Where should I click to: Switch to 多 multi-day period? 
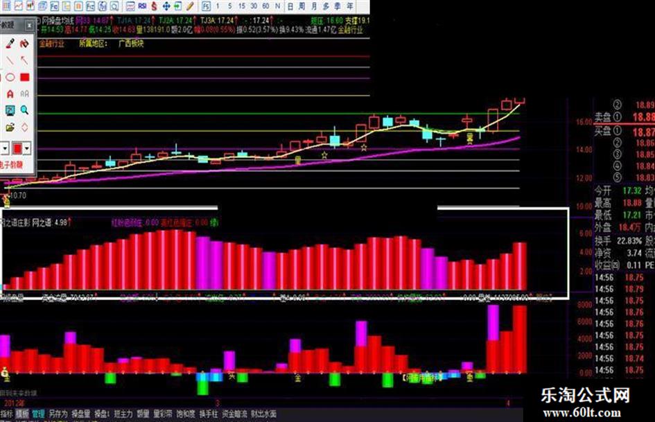pyautogui.click(x=326, y=6)
